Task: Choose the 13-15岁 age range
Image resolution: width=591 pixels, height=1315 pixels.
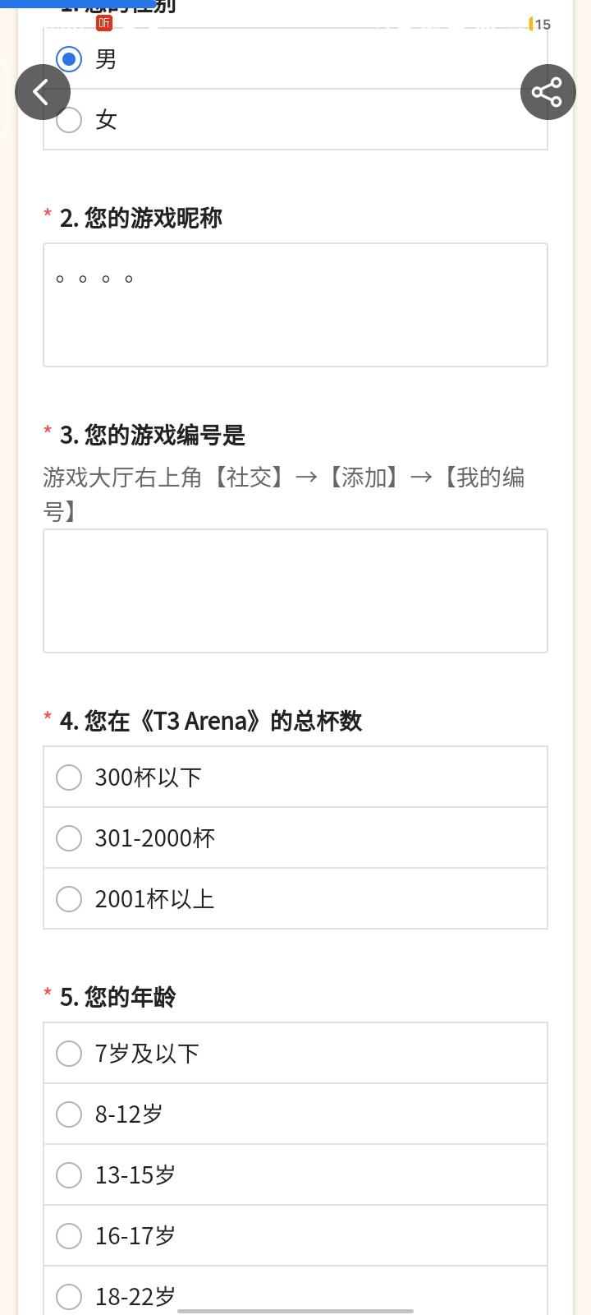Action: [69, 1175]
